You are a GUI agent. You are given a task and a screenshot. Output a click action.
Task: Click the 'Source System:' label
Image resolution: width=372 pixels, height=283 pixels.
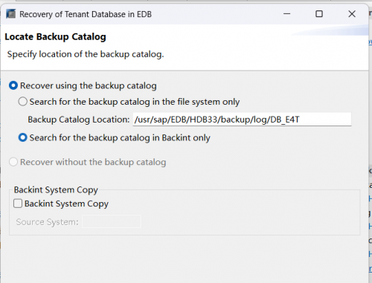coord(47,222)
